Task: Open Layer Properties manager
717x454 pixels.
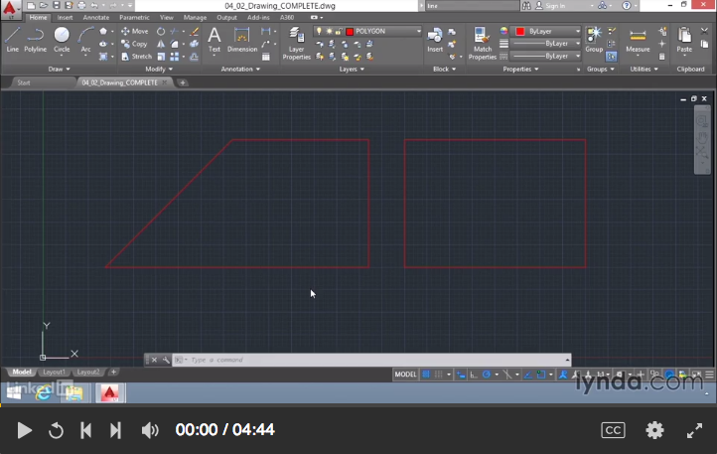Action: [296, 40]
